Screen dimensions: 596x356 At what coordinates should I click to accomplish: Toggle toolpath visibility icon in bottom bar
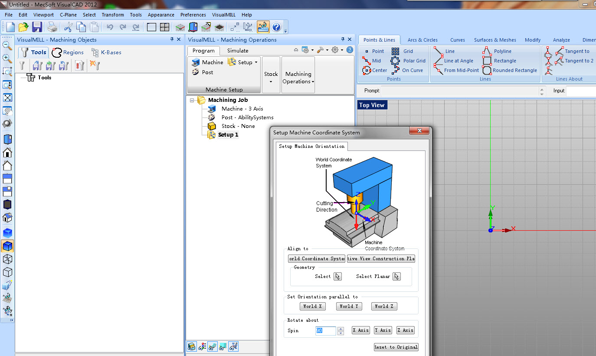click(x=213, y=346)
